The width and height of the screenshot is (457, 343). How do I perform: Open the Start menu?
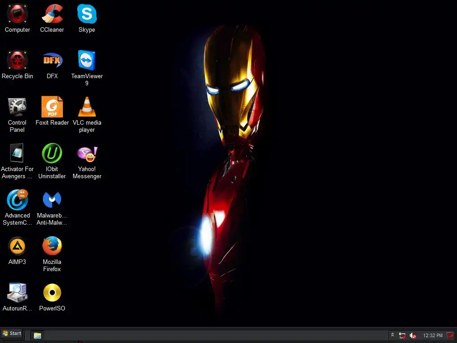[12, 333]
